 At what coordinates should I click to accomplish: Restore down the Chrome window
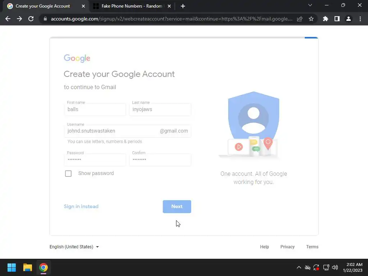click(343, 5)
